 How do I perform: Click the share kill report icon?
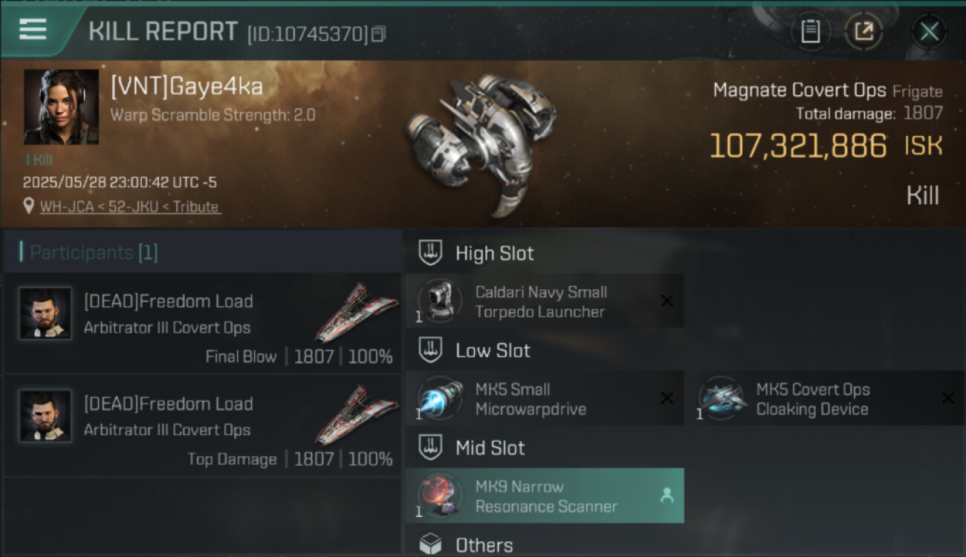click(x=863, y=31)
